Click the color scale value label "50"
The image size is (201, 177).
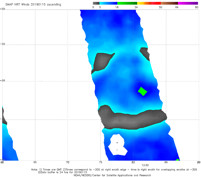[161, 7]
